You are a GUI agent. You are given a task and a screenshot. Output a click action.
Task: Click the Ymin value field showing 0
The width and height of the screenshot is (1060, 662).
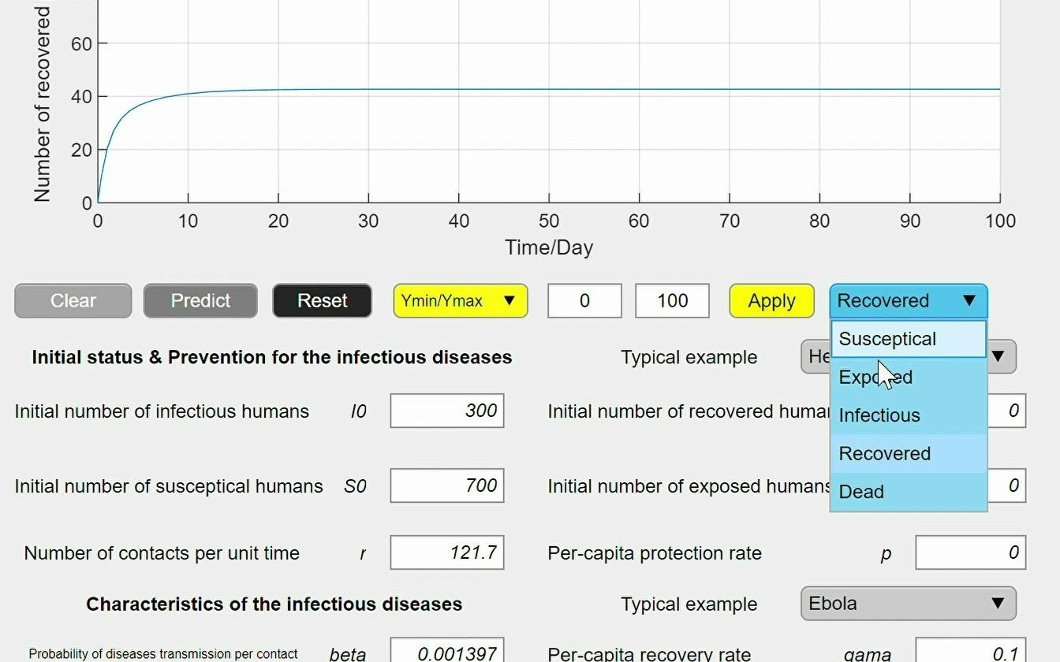click(x=584, y=301)
